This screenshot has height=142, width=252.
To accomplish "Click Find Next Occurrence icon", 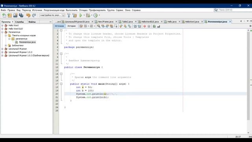I will (107, 26).
